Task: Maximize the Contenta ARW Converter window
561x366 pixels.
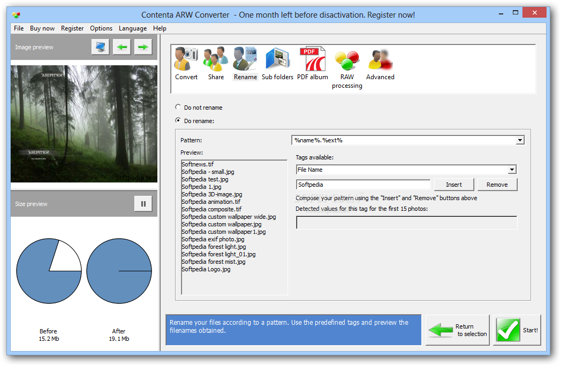Action: coord(515,12)
